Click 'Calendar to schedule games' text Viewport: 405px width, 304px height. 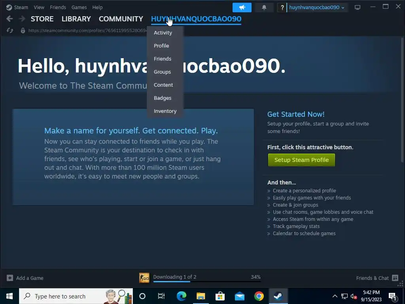pyautogui.click(x=304, y=233)
